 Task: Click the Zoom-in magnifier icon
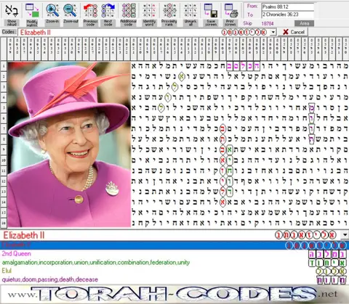pos(52,11)
